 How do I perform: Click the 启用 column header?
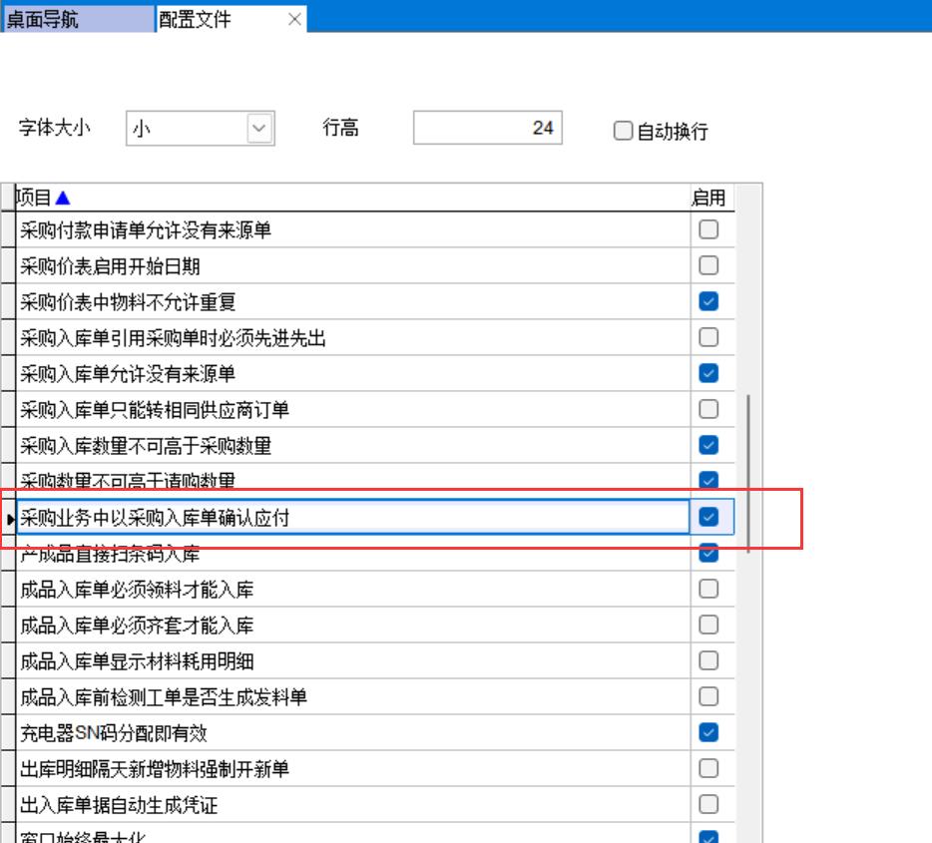click(x=707, y=198)
